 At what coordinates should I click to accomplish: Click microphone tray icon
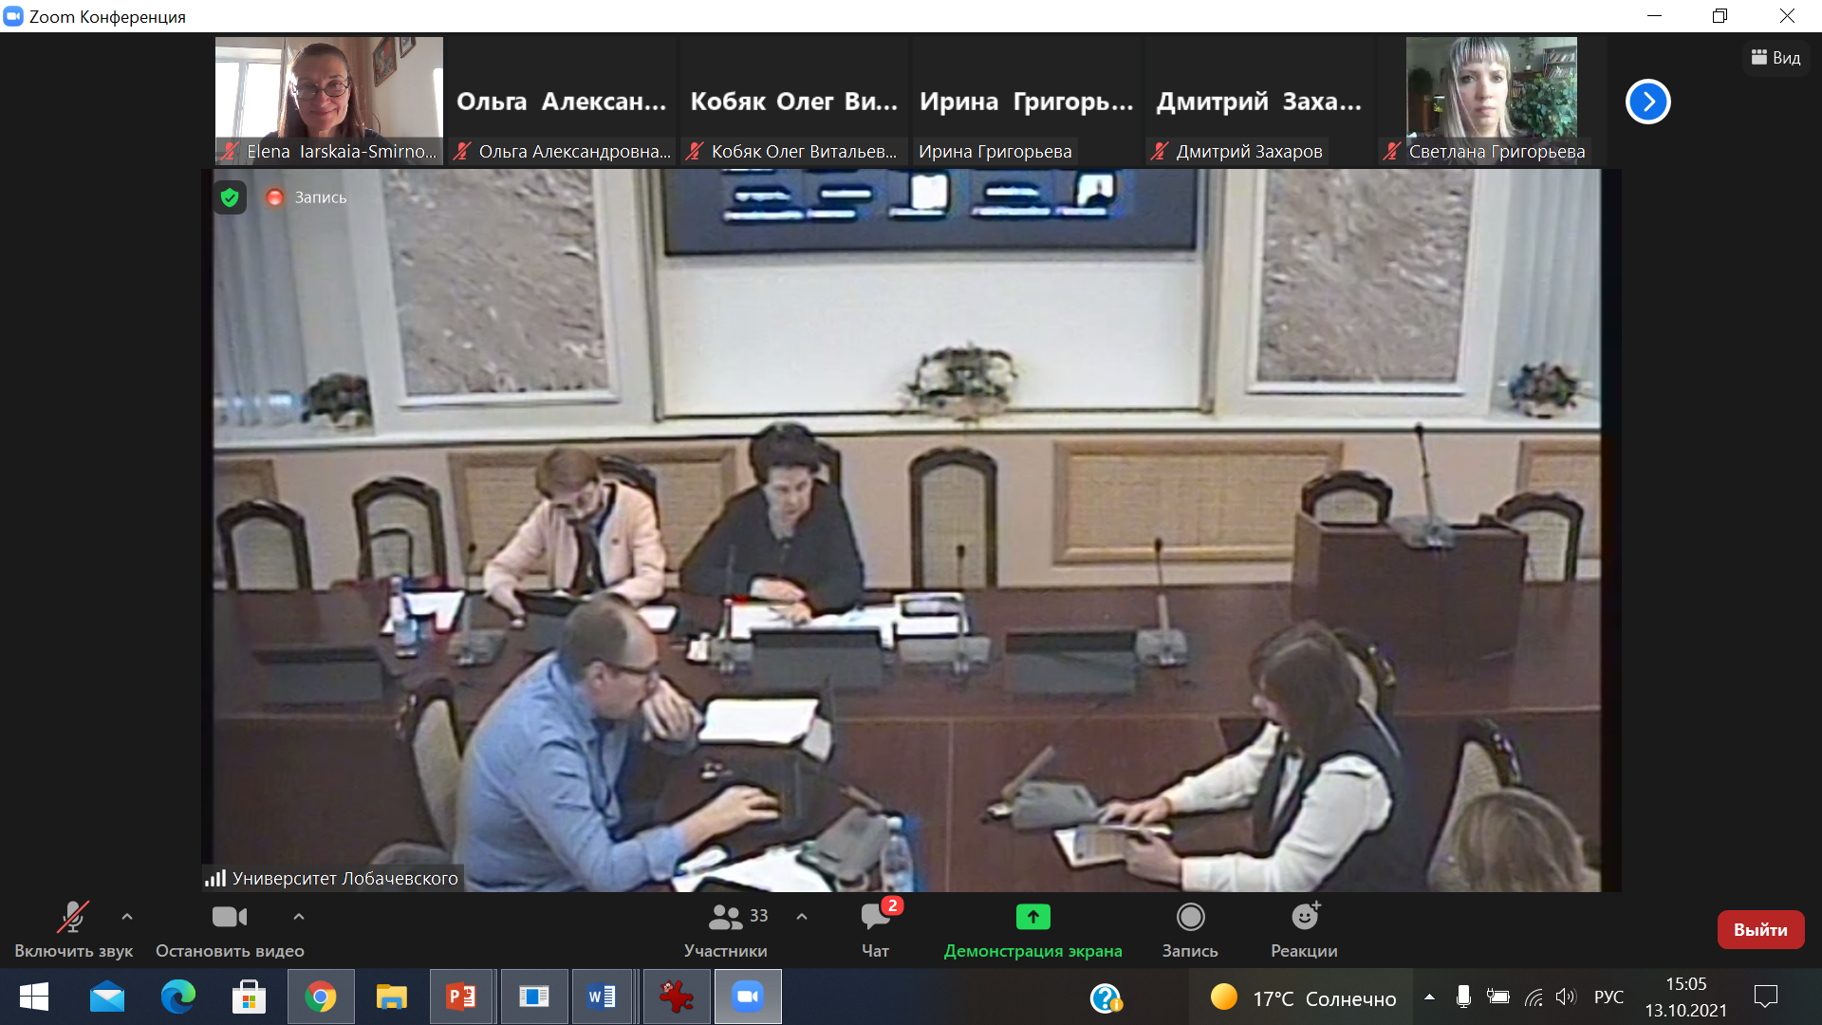pos(1463,997)
